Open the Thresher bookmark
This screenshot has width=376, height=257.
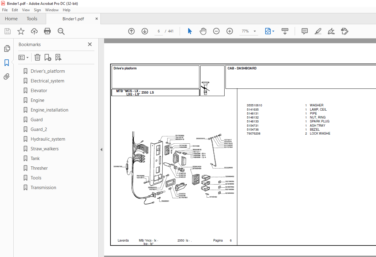pyautogui.click(x=39, y=168)
